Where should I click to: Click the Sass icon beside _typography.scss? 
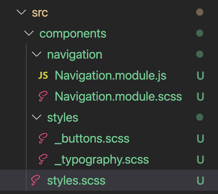tap(43, 159)
